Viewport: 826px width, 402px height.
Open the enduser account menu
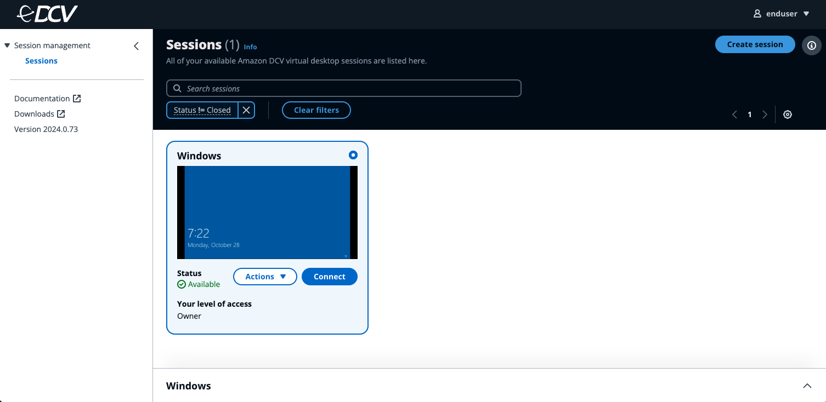(x=781, y=13)
